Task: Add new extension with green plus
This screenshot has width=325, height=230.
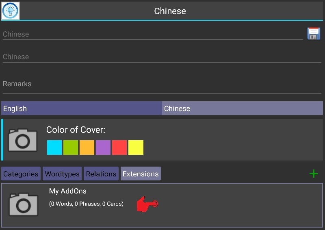Action: coord(314,174)
